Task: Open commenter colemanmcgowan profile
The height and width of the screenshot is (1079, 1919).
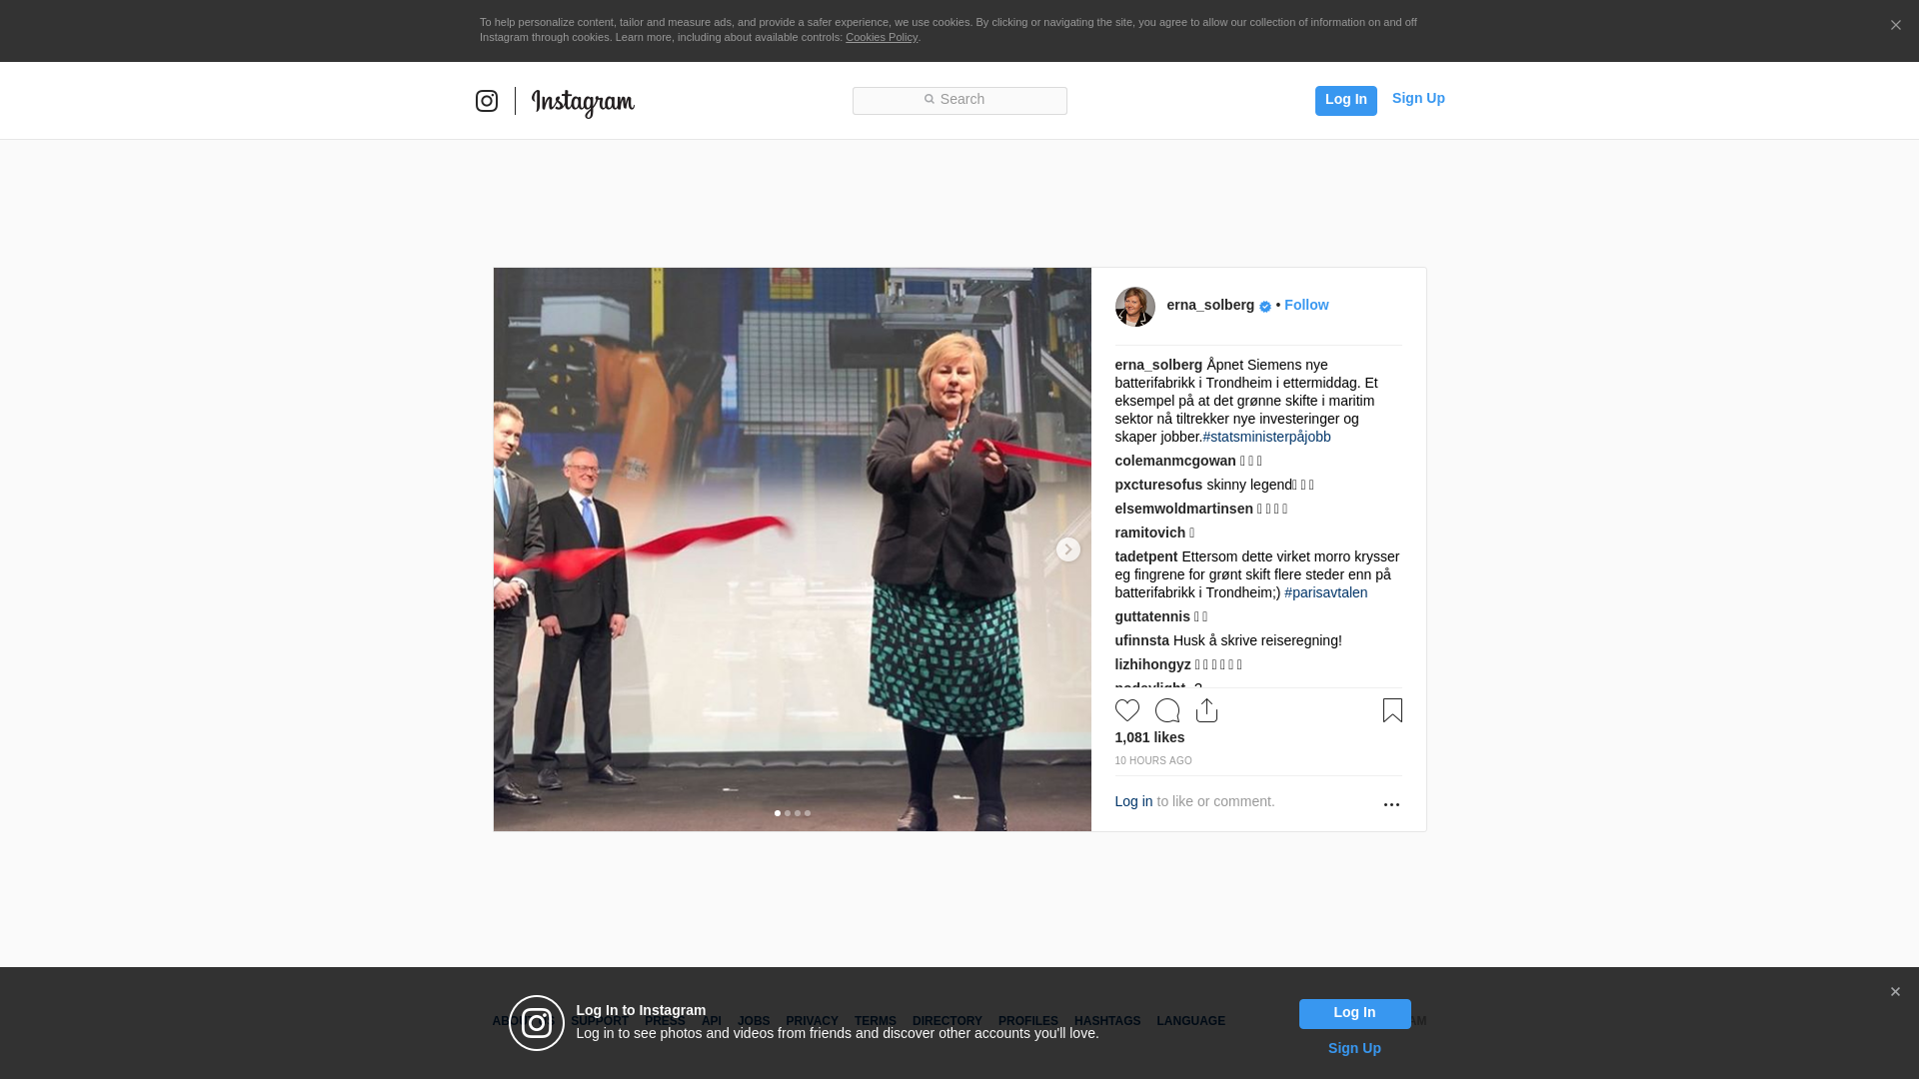Action: (x=1175, y=461)
